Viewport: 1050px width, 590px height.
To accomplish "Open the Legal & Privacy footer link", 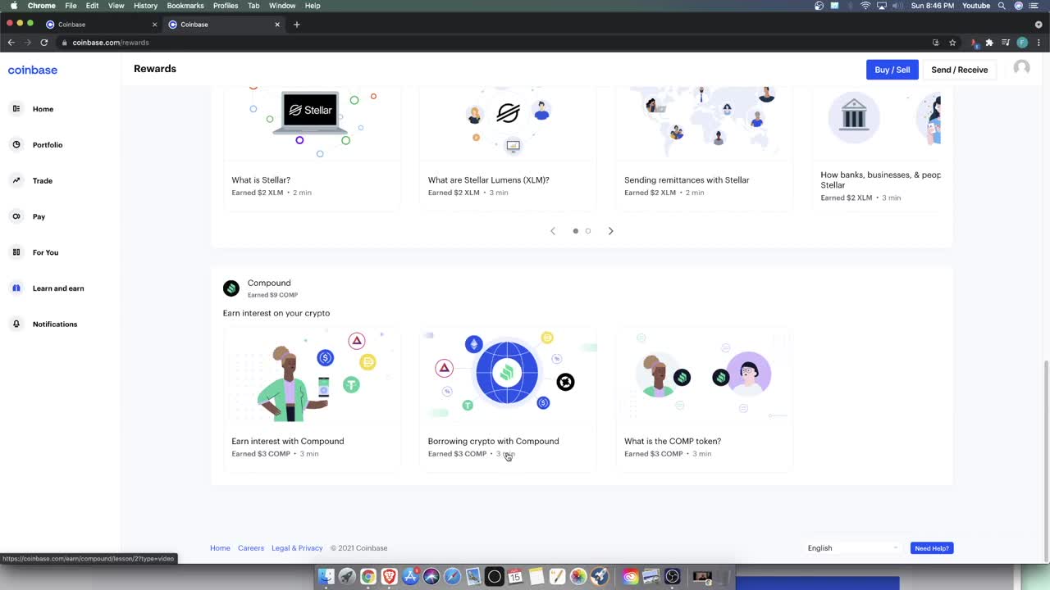I will coord(297,548).
